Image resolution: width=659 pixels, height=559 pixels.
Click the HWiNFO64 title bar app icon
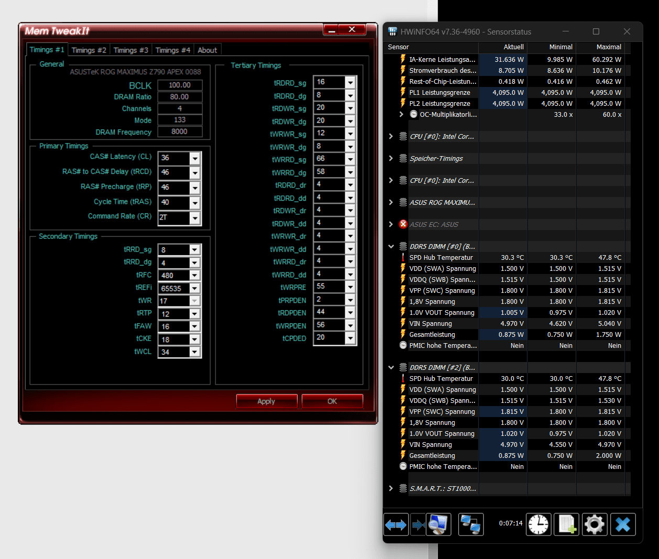[393, 31]
